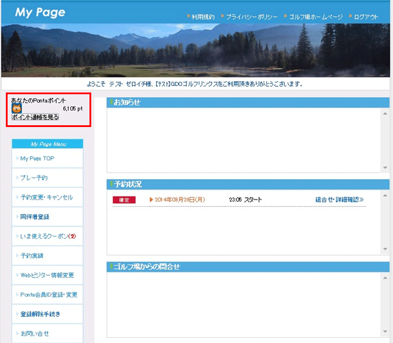Click up arrow of ゴルフ場からの問合せ scrollbar
This screenshot has height=343, width=393.
[385, 278]
